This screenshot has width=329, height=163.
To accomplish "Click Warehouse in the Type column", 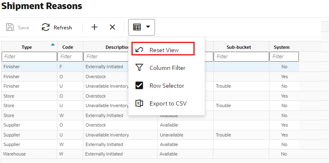I will tap(14, 154).
